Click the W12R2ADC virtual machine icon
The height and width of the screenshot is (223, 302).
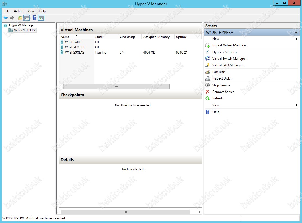tap(62, 42)
